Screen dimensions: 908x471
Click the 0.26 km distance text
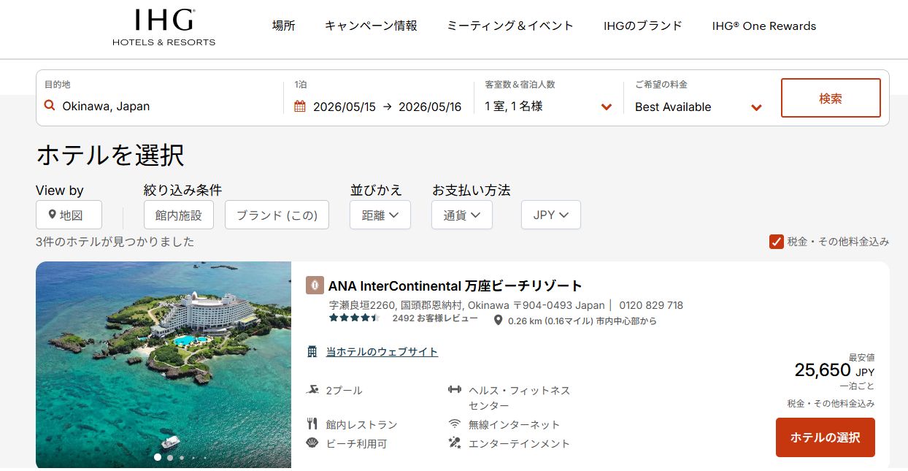582,321
